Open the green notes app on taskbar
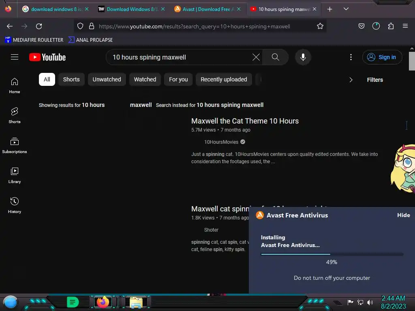 coord(73,302)
